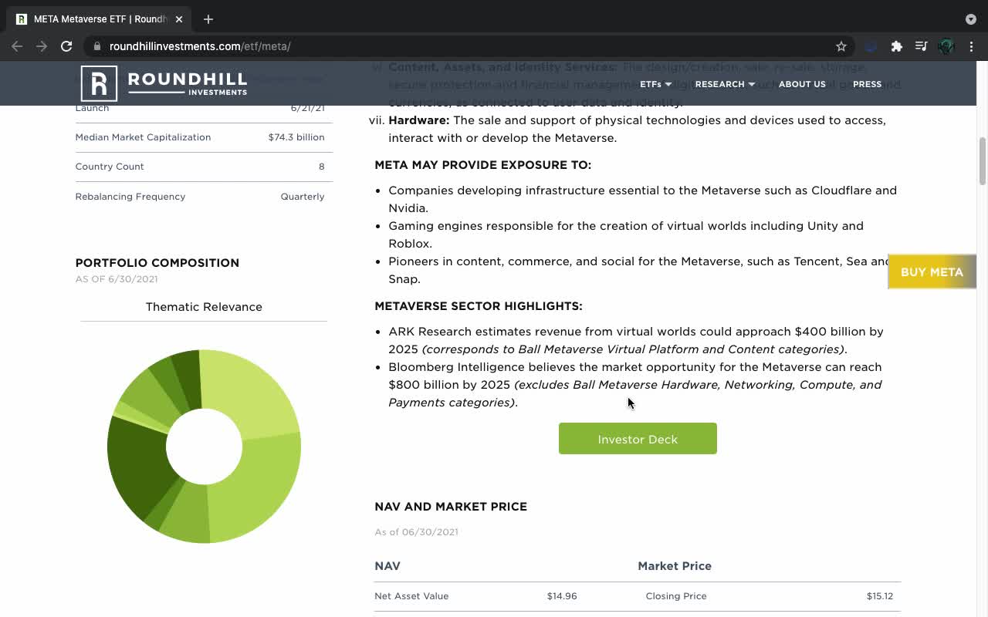Click the As of 06/30/2021 date text
Image resolution: width=988 pixels, height=617 pixels.
[416, 532]
